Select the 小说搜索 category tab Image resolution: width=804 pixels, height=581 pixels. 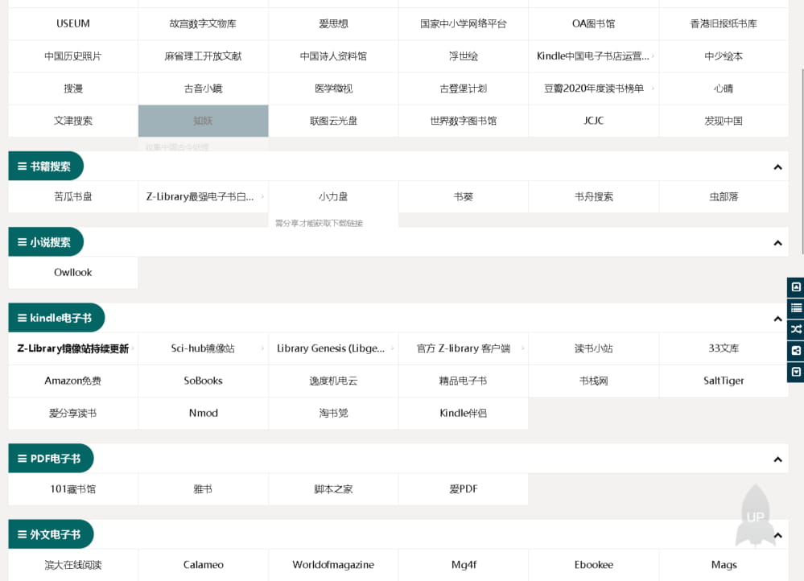pyautogui.click(x=46, y=242)
